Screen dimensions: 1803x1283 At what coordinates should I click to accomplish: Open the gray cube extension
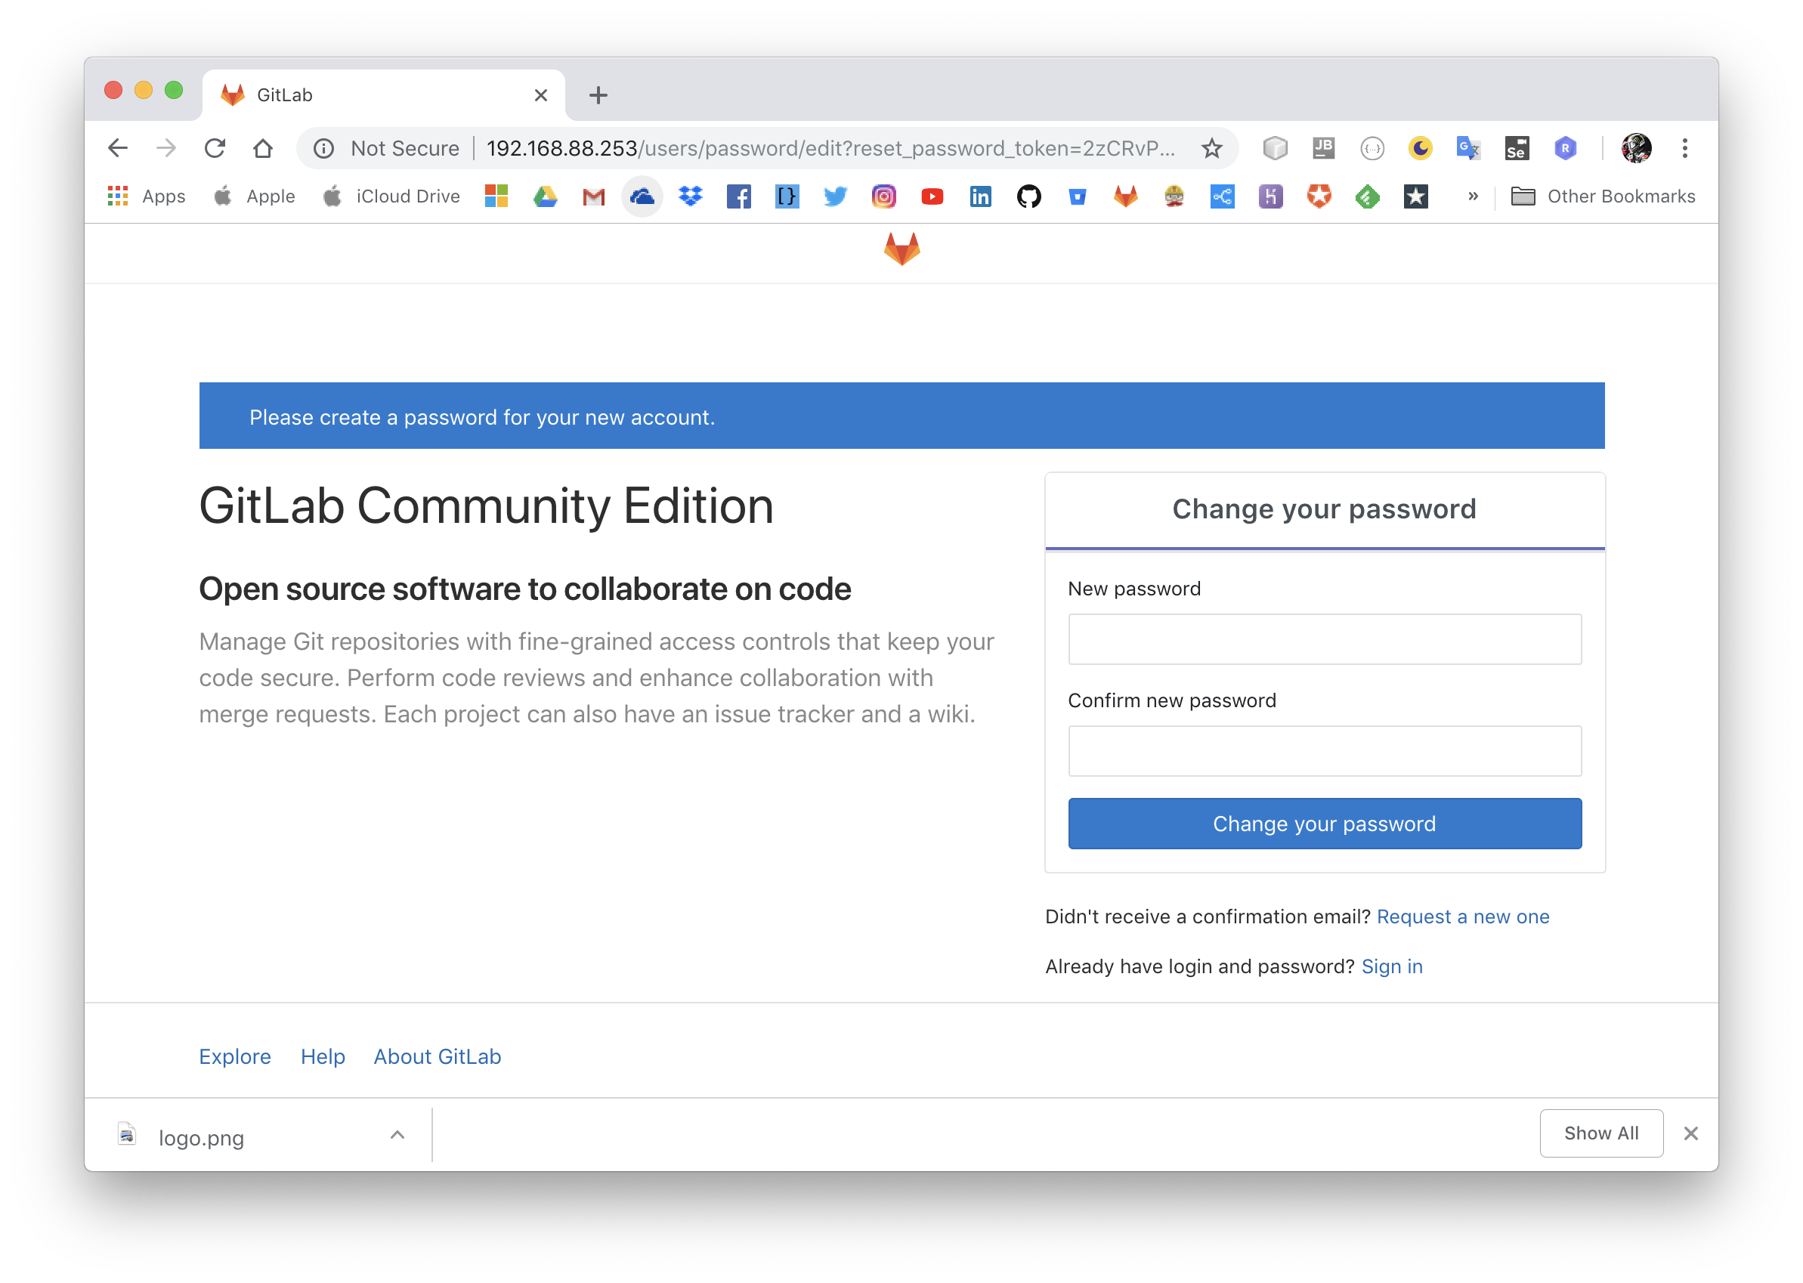click(x=1275, y=148)
